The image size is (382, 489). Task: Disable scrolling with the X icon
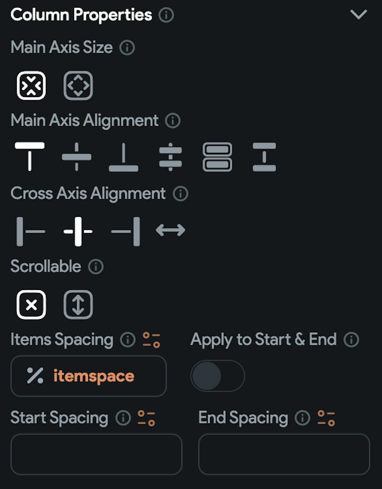point(31,305)
